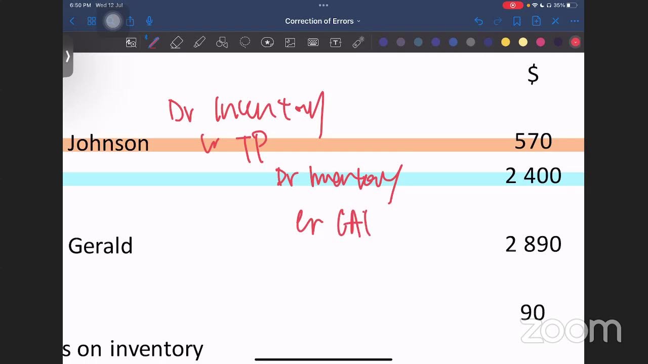Image resolution: width=648 pixels, height=364 pixels.
Task: Choose the pink color swatch
Action: point(541,42)
